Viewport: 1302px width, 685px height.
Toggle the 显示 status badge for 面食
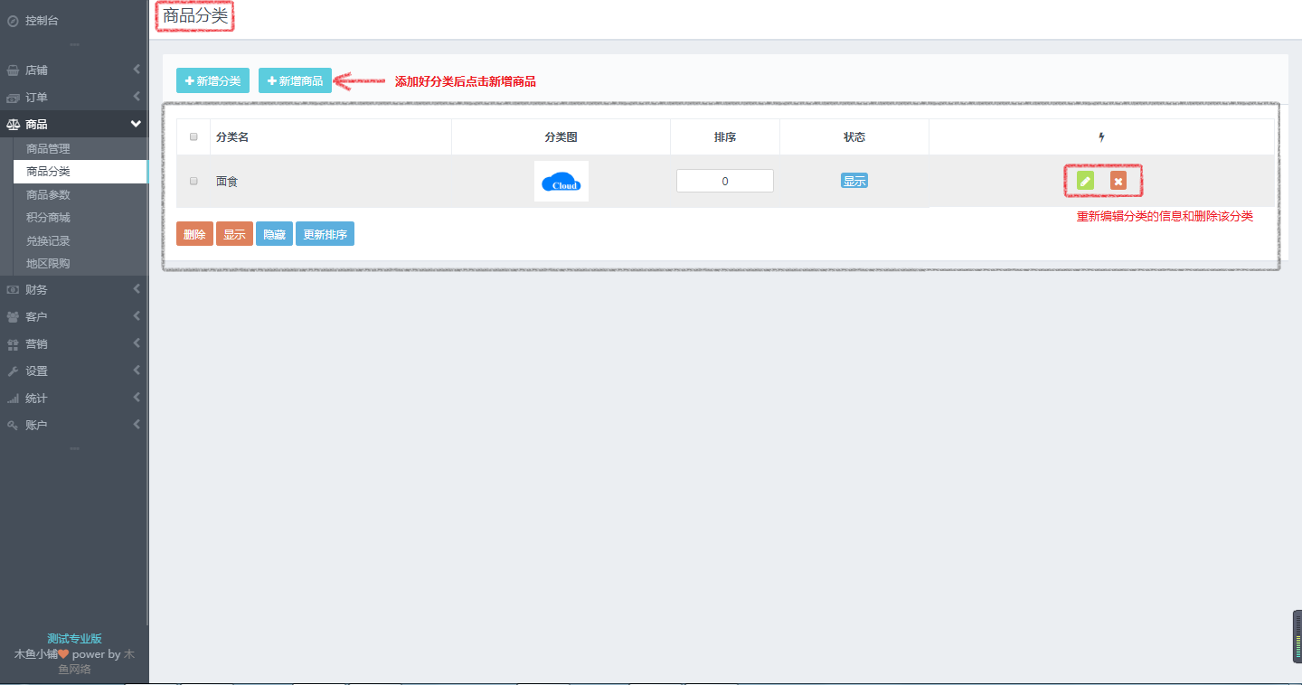[x=854, y=181]
